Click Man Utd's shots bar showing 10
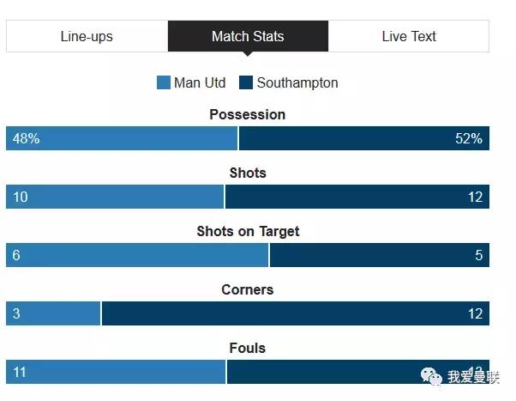516x401 pixels. click(x=115, y=197)
